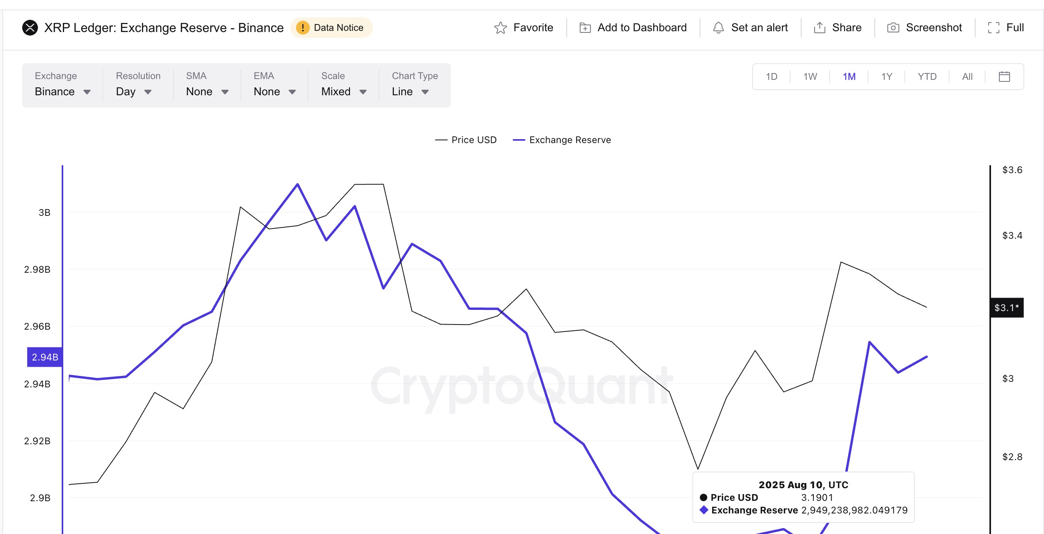Toggle the Price USD legend series
Viewport: 1044px width, 534px height.
point(465,140)
